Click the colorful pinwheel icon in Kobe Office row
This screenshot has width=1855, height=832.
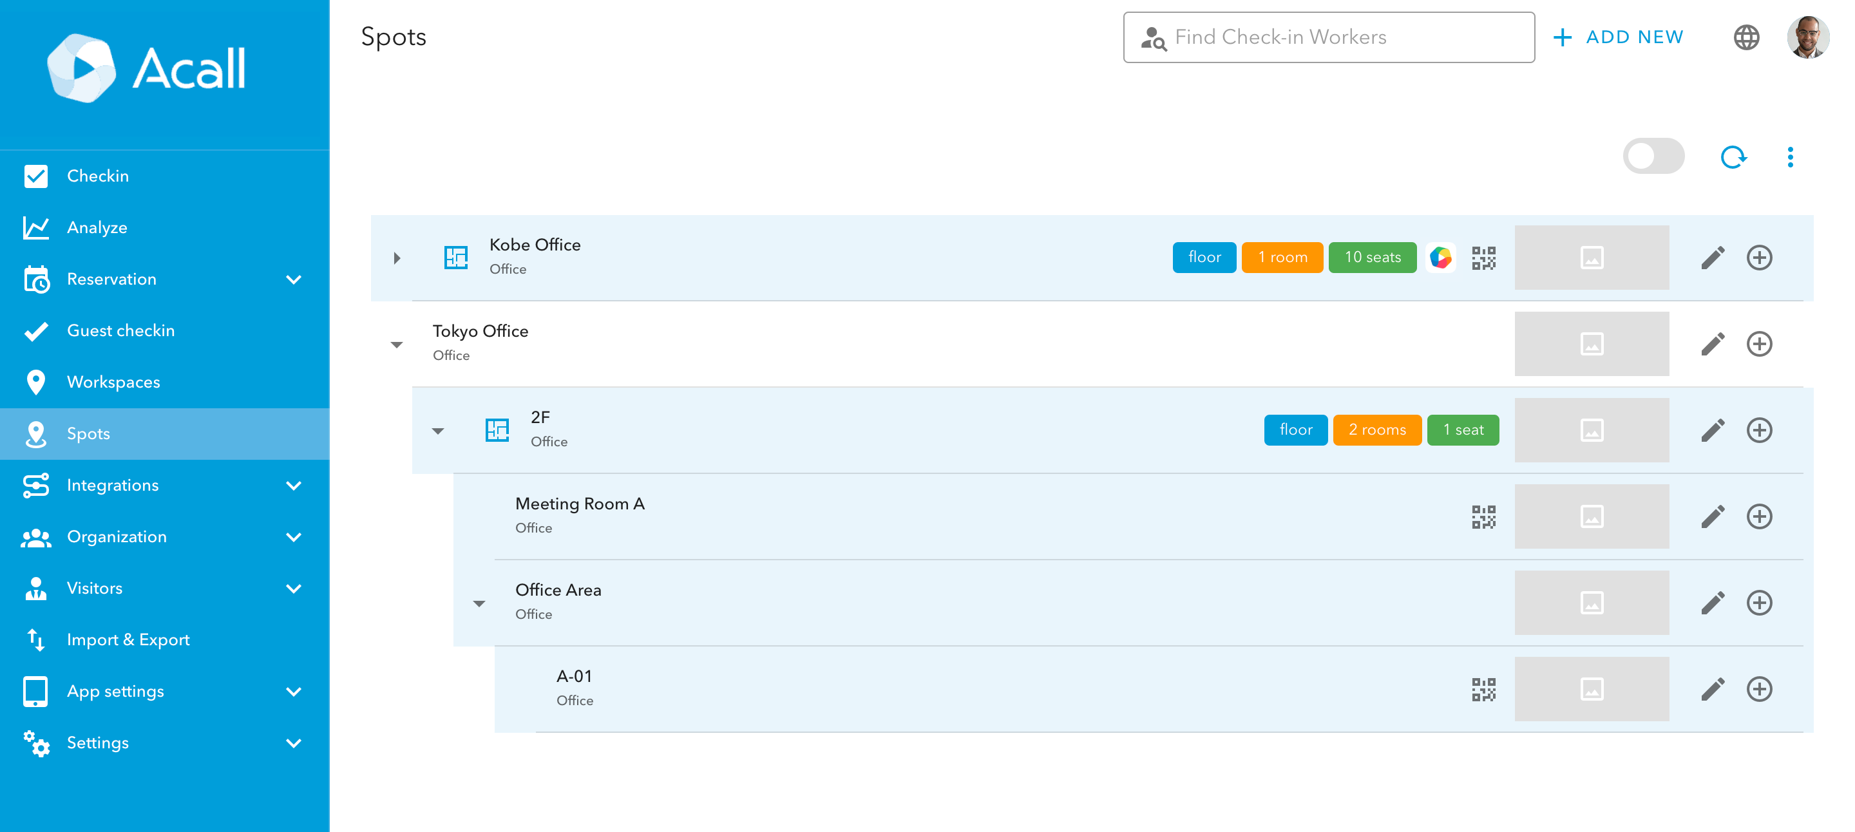tap(1440, 258)
